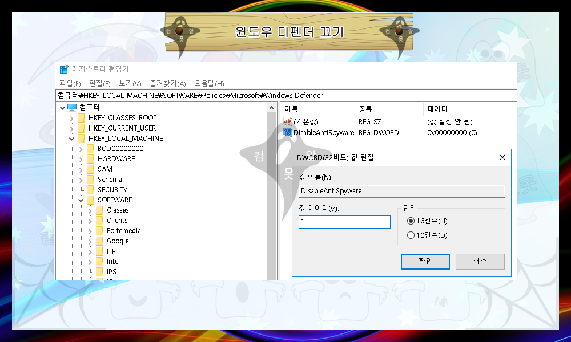Click the Classes folder icon
This screenshot has height=342, width=571.
100,210
